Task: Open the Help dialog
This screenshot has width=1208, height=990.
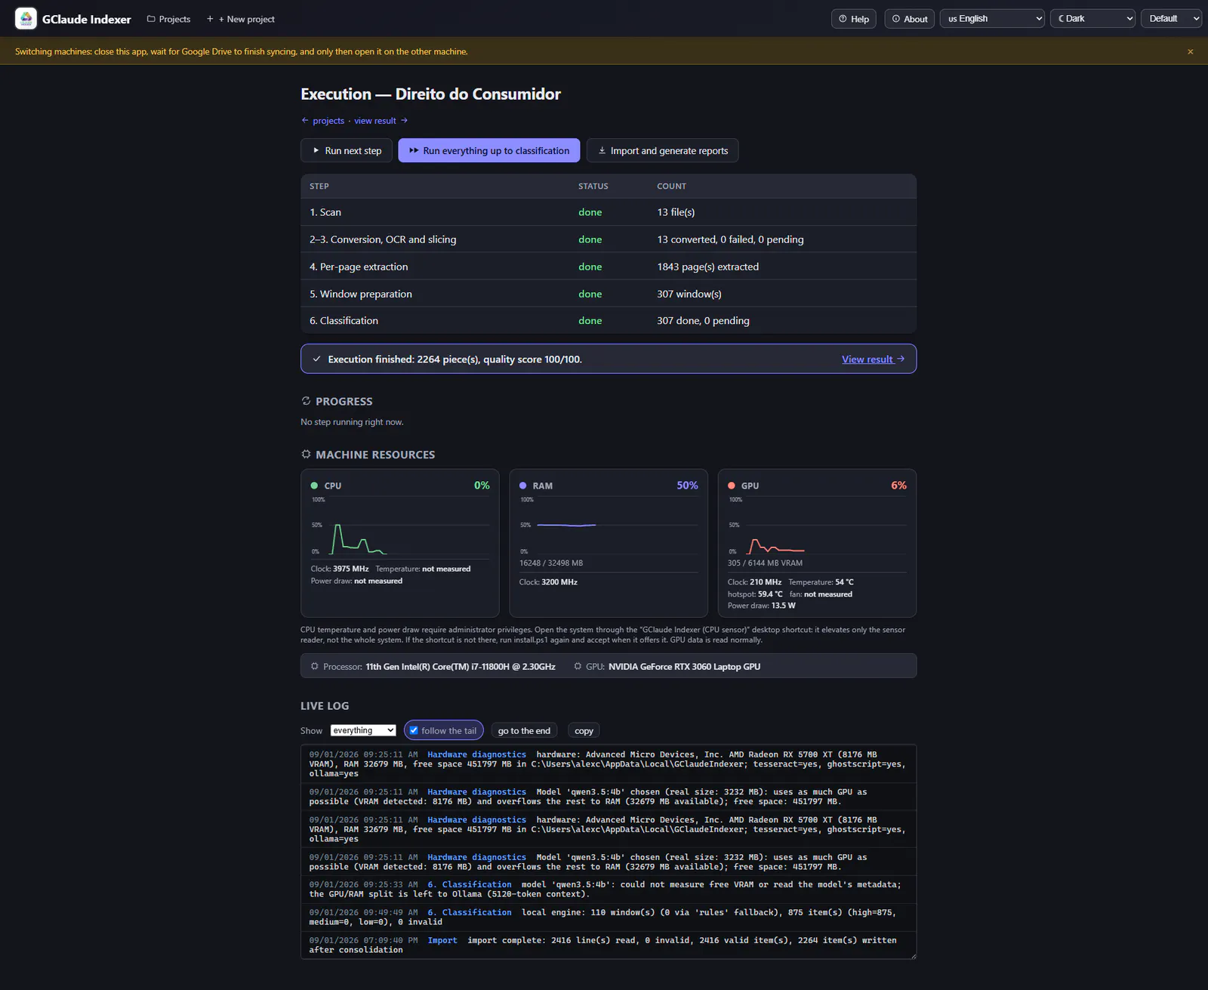Action: (854, 19)
